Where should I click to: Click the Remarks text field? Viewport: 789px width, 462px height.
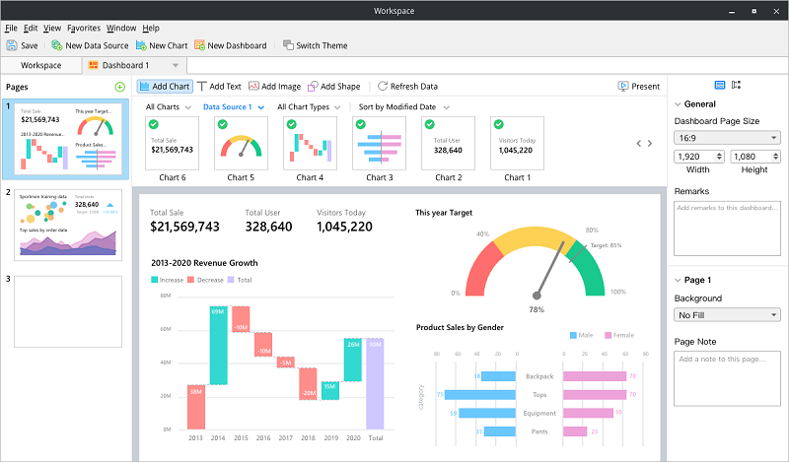pyautogui.click(x=727, y=228)
